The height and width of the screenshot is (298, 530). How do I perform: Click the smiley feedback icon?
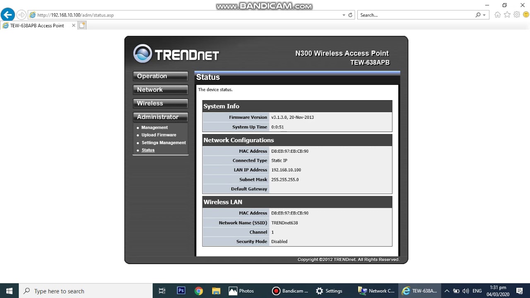(x=526, y=15)
